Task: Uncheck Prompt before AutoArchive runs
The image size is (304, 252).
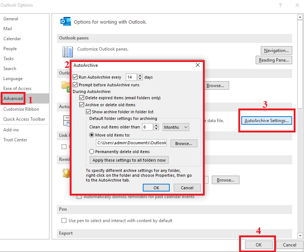Action: coord(75,85)
